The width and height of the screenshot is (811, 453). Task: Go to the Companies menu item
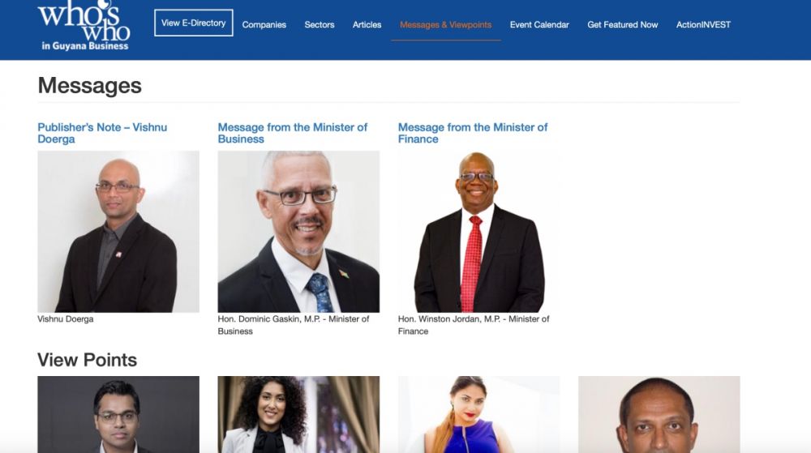(264, 24)
